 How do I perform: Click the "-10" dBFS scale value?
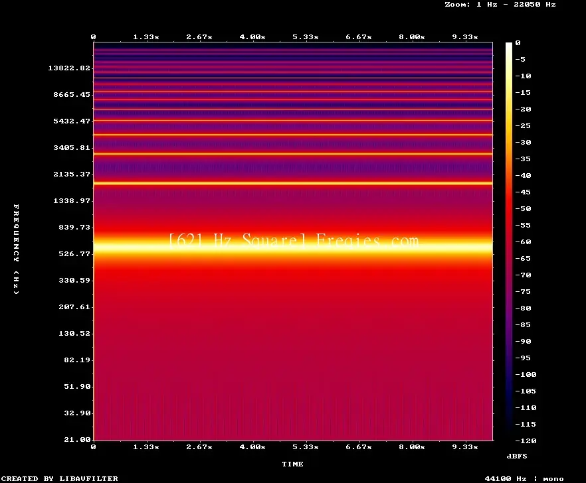pos(523,76)
